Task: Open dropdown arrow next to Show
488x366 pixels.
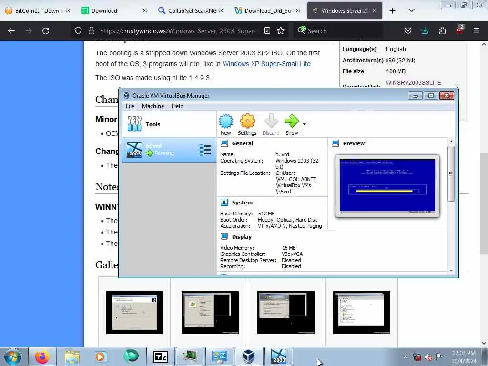Action: [x=304, y=124]
